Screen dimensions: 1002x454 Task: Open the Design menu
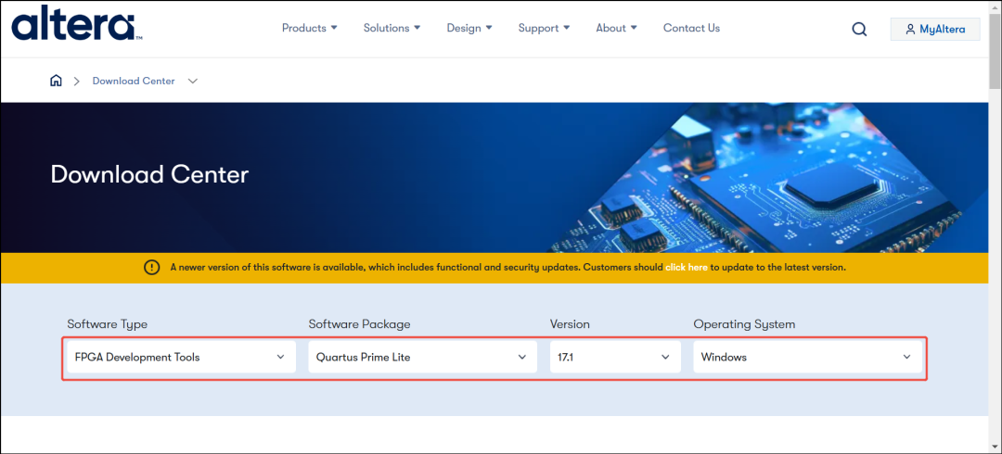(x=469, y=28)
